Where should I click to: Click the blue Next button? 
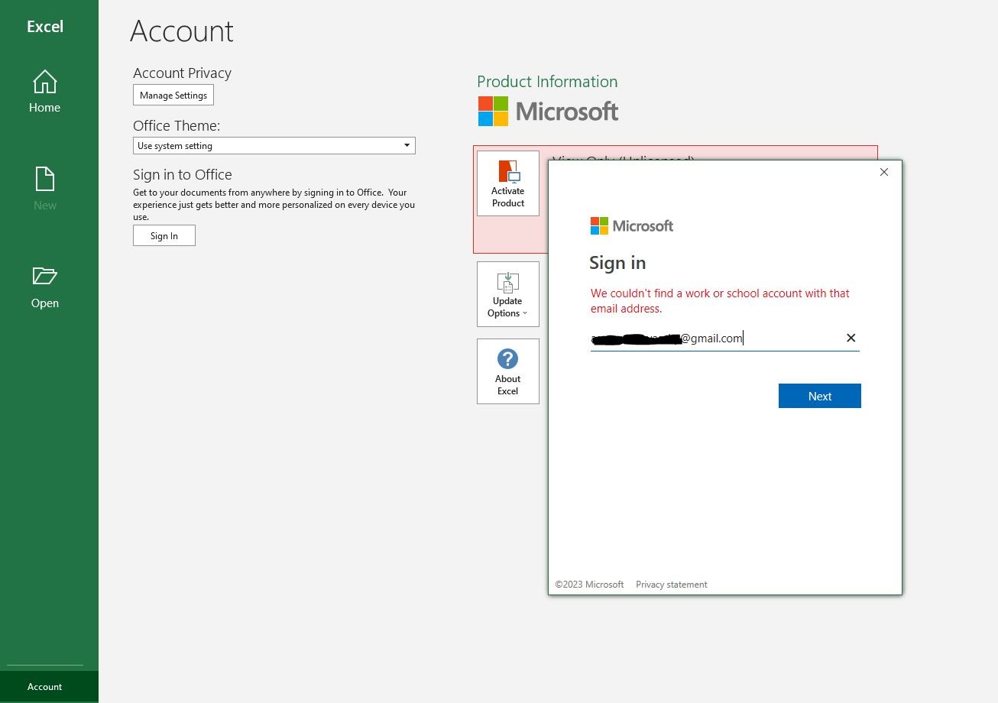(x=819, y=396)
